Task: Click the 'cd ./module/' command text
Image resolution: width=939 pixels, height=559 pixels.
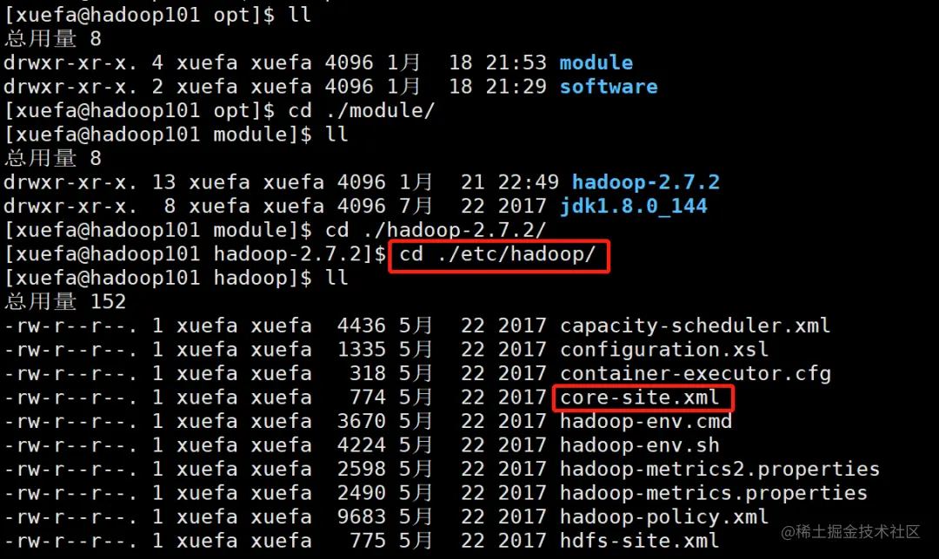Action: [x=361, y=110]
